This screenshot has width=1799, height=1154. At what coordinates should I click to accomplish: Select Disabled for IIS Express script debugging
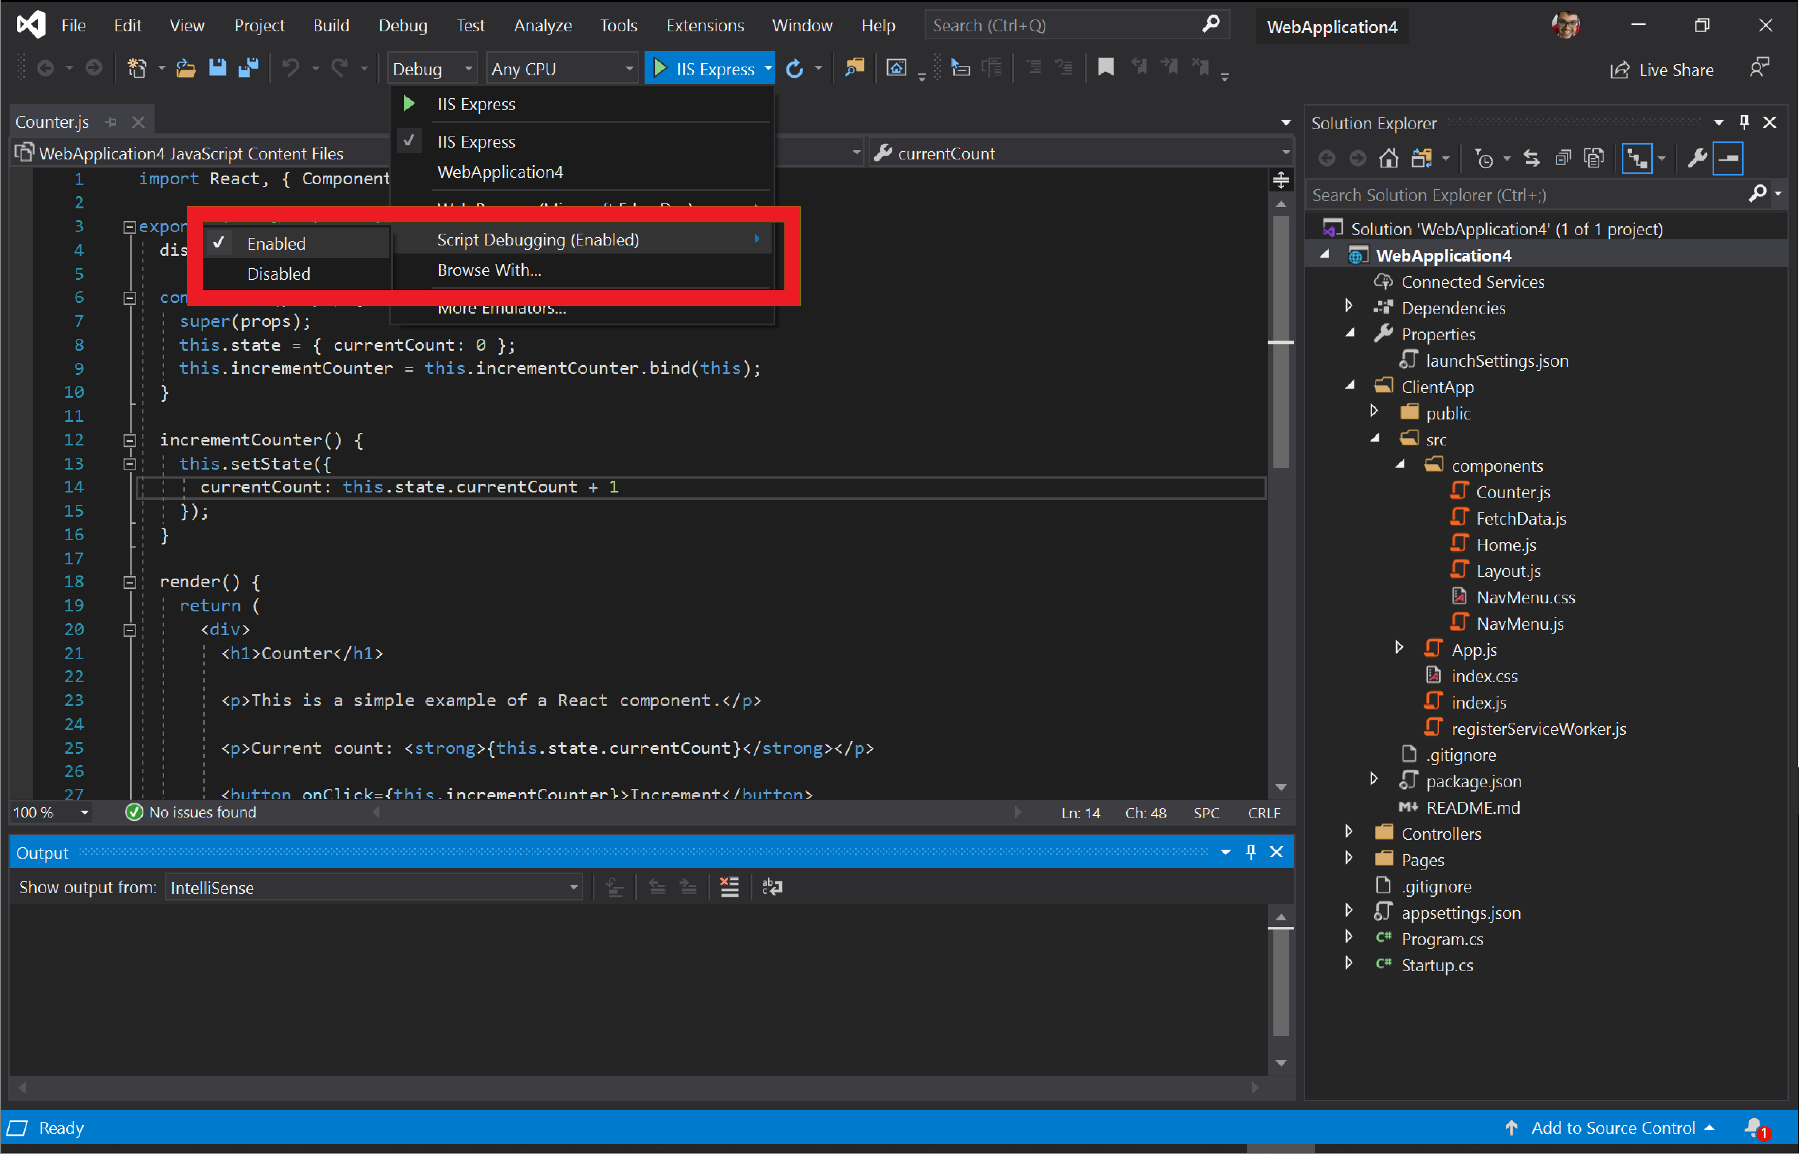coord(279,273)
